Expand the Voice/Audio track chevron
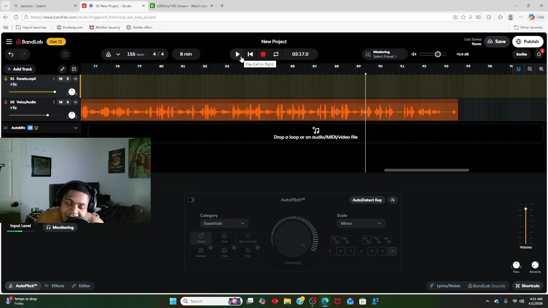Image resolution: width=548 pixels, height=308 pixels. (76, 102)
